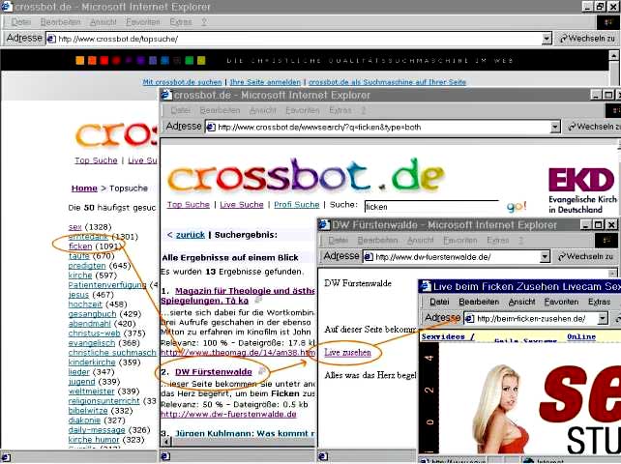Open the Extras menu in the topmost crossbot.de window
Image resolution: width=621 pixels, height=464 pixels.
(181, 22)
